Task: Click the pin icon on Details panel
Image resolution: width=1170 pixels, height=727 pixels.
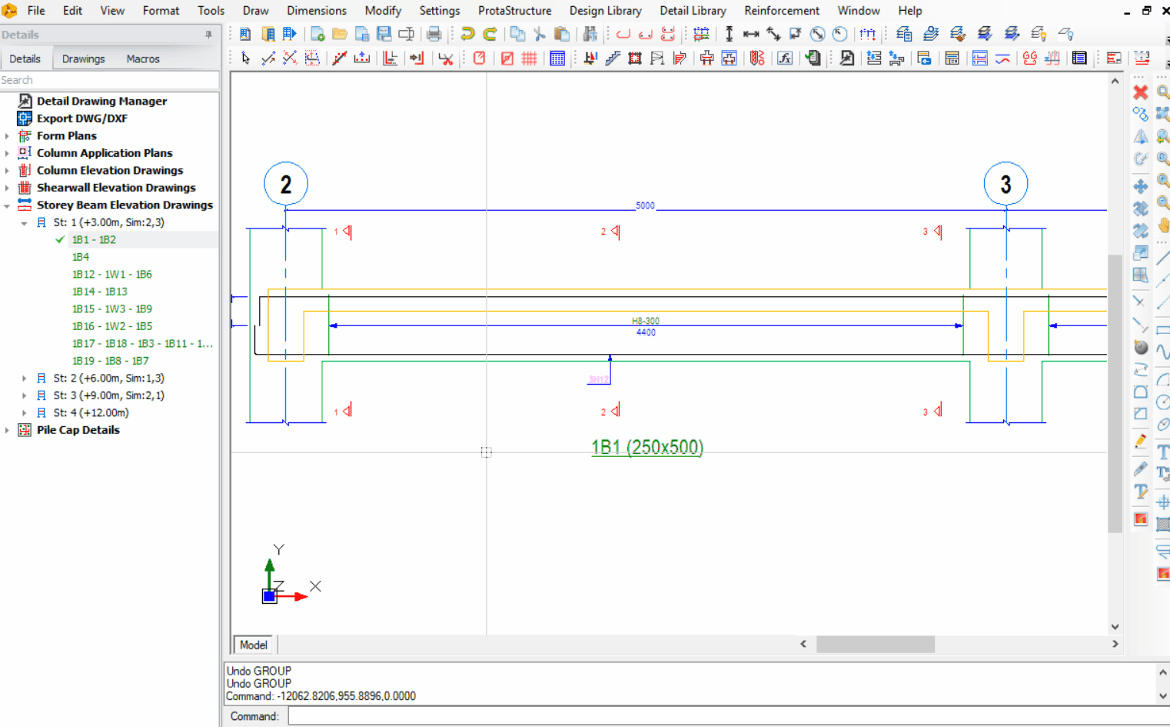Action: 208,35
